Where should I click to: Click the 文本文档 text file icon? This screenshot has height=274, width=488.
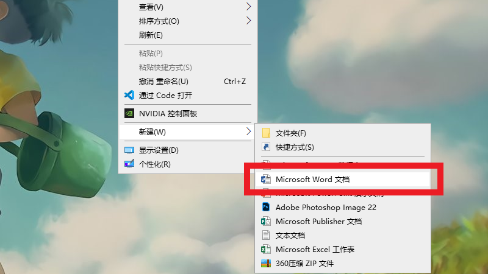265,235
